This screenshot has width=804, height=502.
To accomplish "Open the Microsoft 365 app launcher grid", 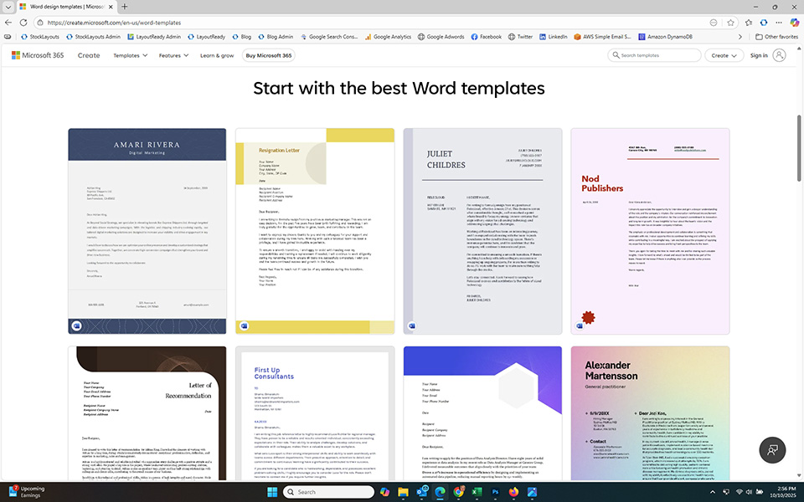I will [14, 54].
